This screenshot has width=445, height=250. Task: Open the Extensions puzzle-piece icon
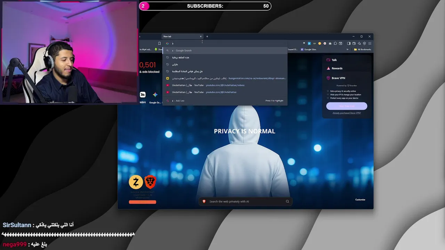[335, 43]
